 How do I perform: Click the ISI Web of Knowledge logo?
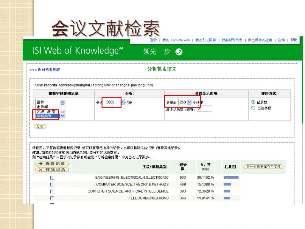[x=78, y=51]
